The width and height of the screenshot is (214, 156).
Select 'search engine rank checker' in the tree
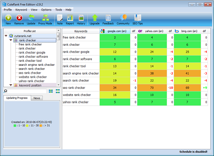coord(36,65)
